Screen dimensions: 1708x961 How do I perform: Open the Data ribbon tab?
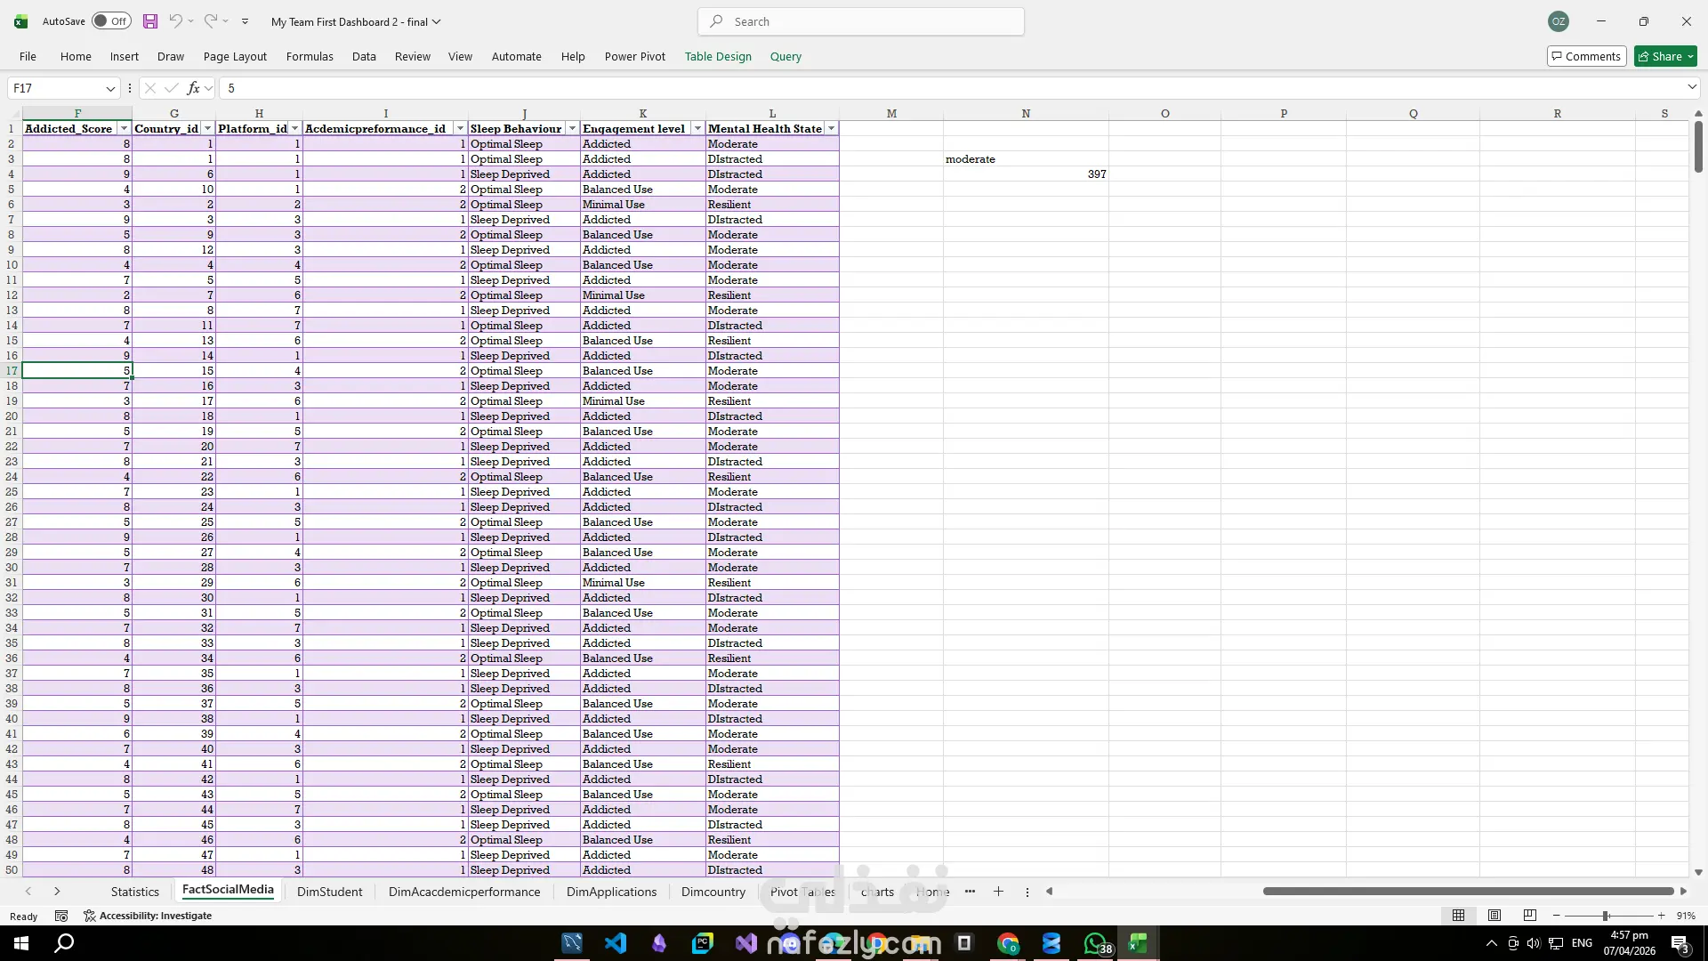(x=364, y=56)
